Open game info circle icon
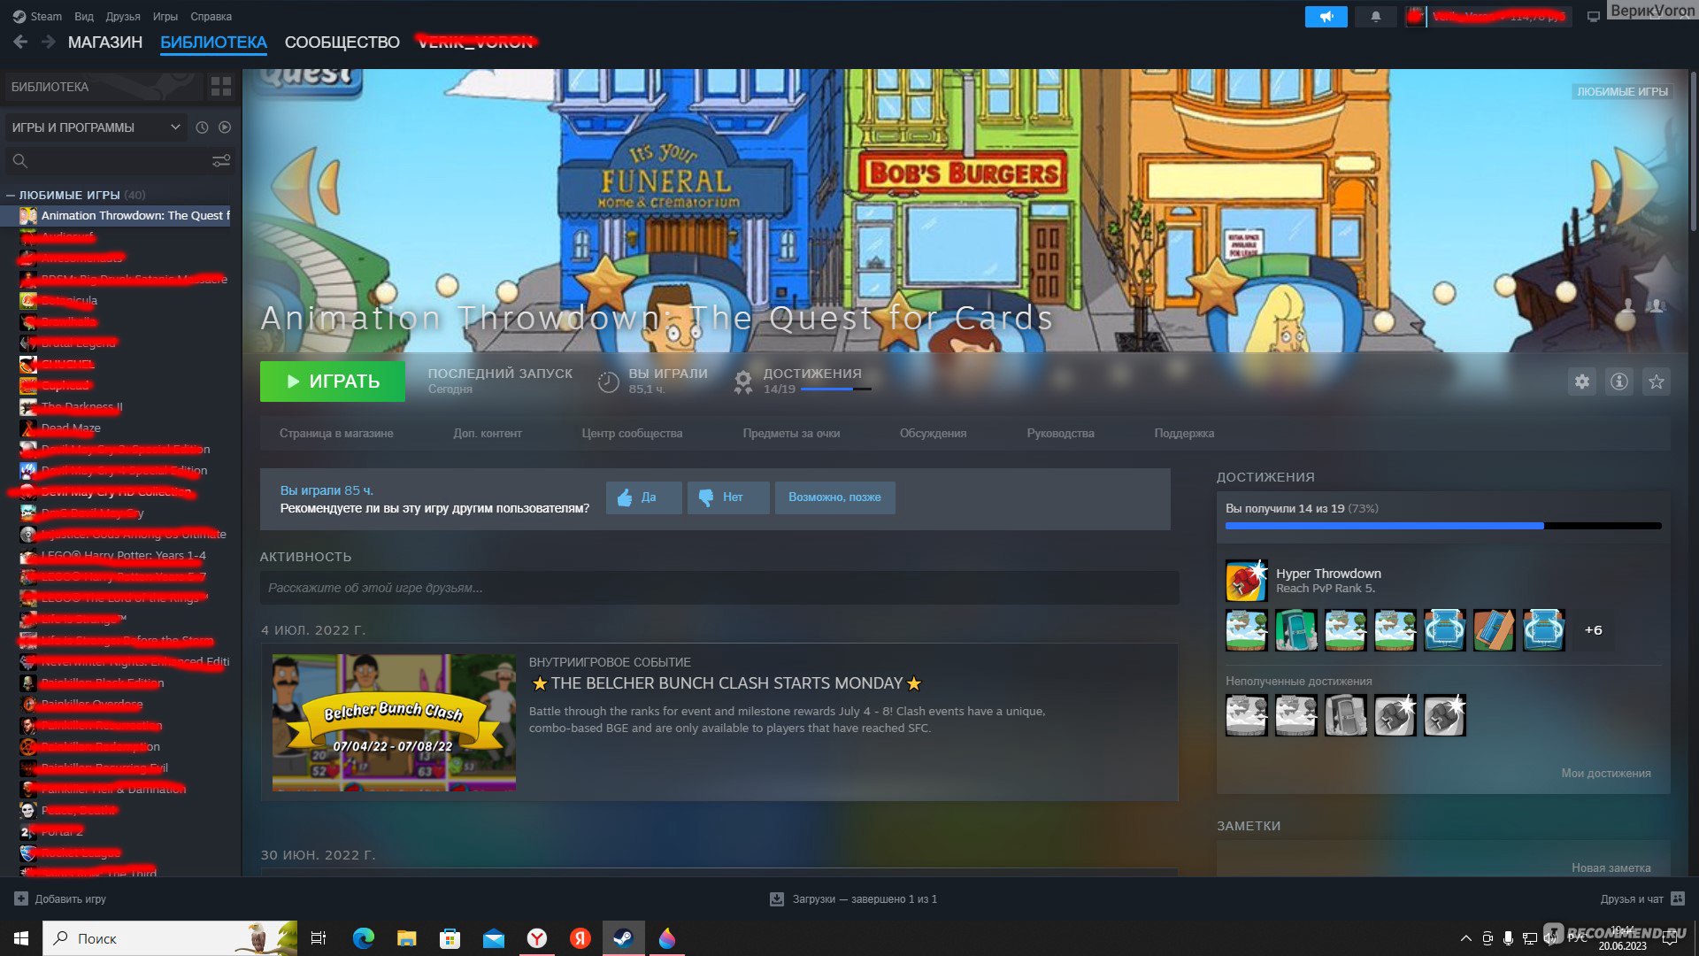The height and width of the screenshot is (956, 1699). click(1618, 382)
